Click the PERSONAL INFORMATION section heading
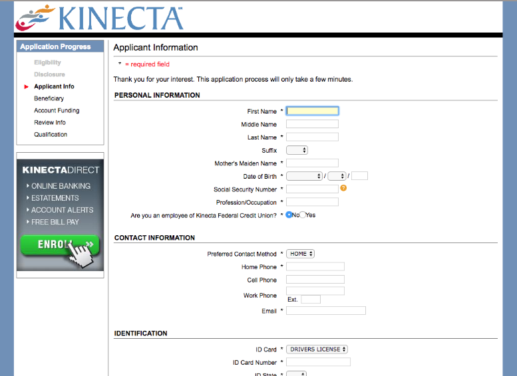The width and height of the screenshot is (517, 376). (x=157, y=95)
